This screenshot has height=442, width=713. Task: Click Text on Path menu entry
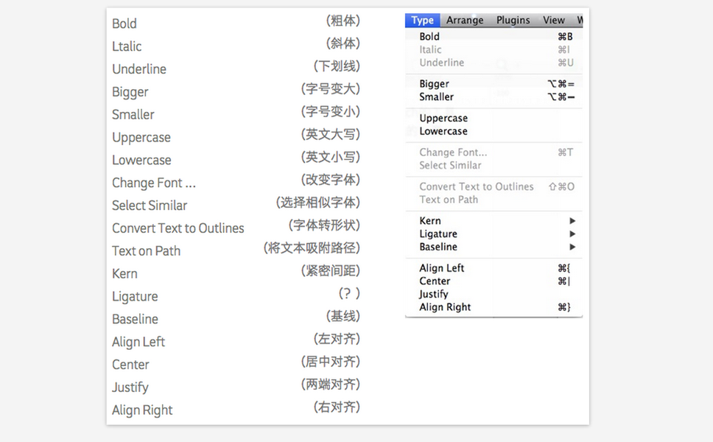[x=449, y=200]
